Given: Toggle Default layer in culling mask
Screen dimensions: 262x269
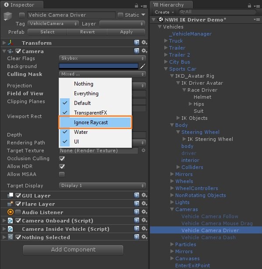Looking at the screenshot, I should [96, 103].
